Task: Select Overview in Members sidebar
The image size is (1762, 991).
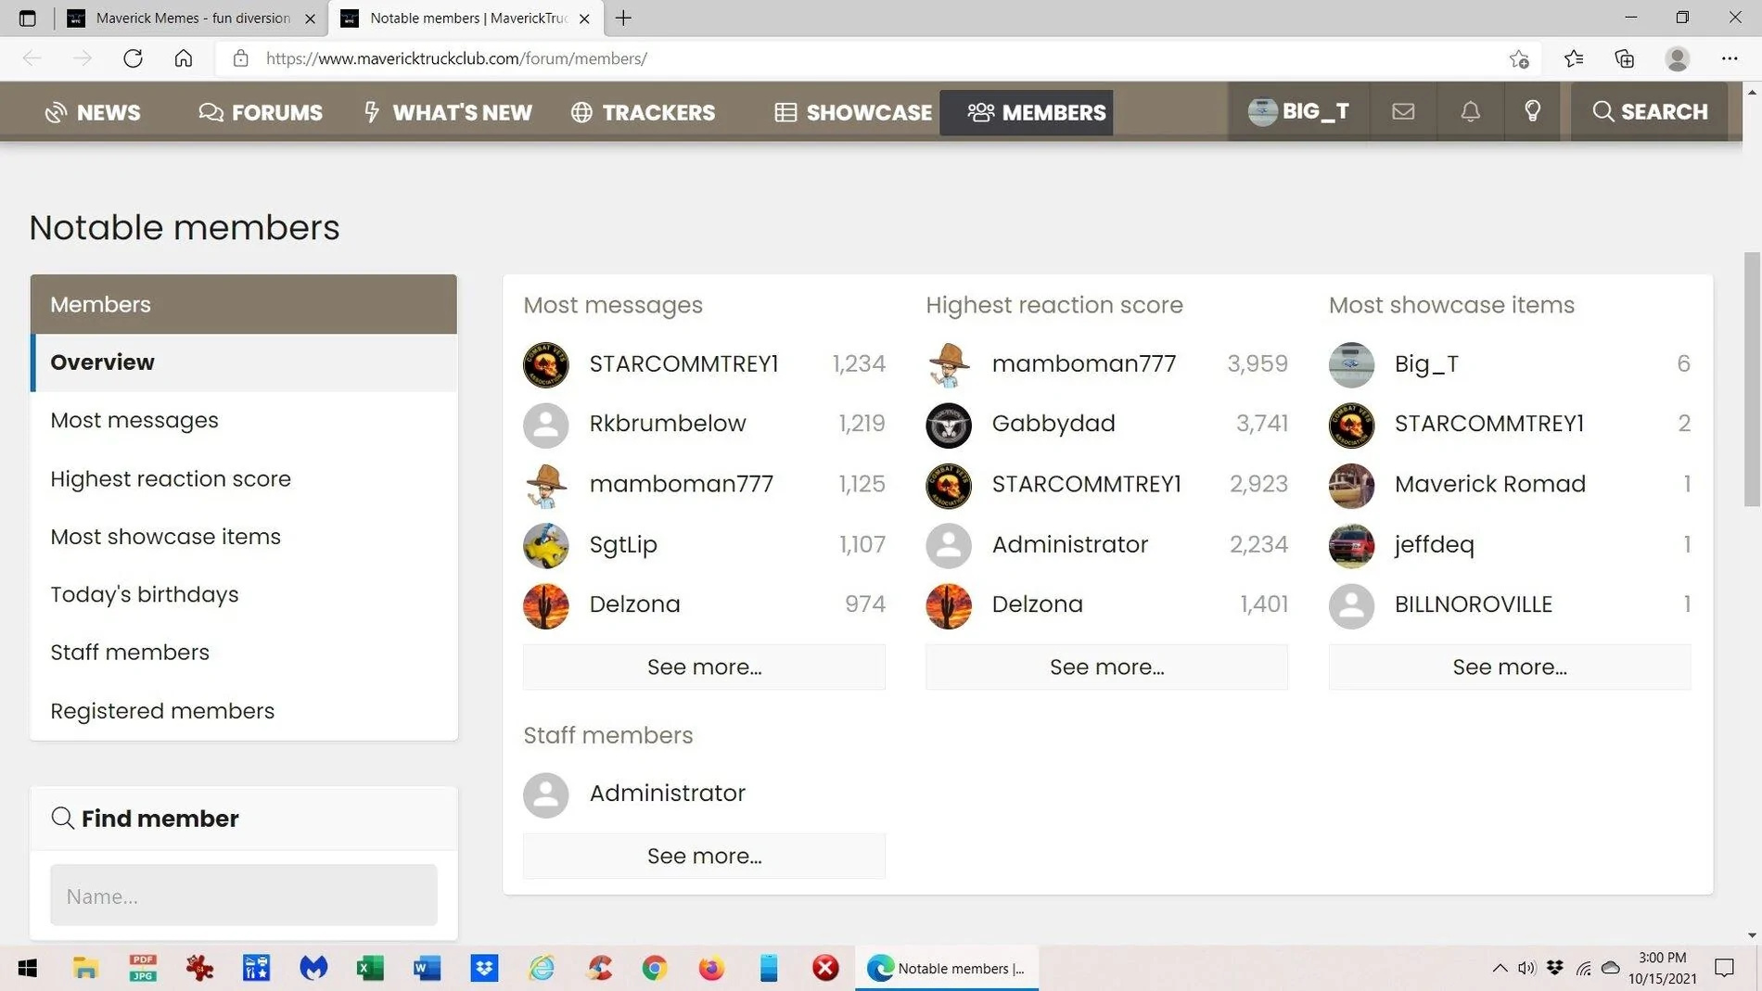Action: pos(244,362)
